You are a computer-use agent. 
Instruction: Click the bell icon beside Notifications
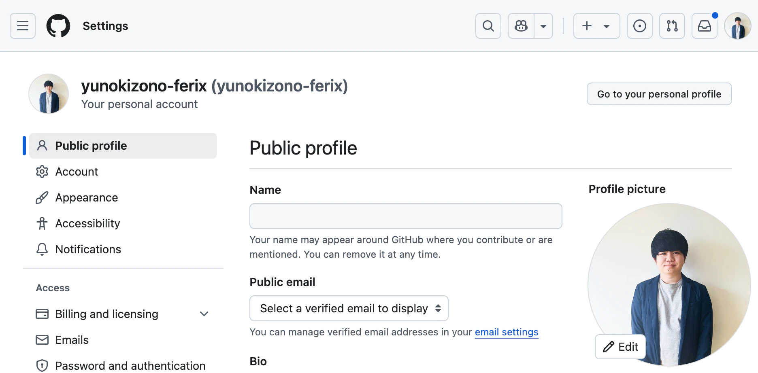coord(42,249)
